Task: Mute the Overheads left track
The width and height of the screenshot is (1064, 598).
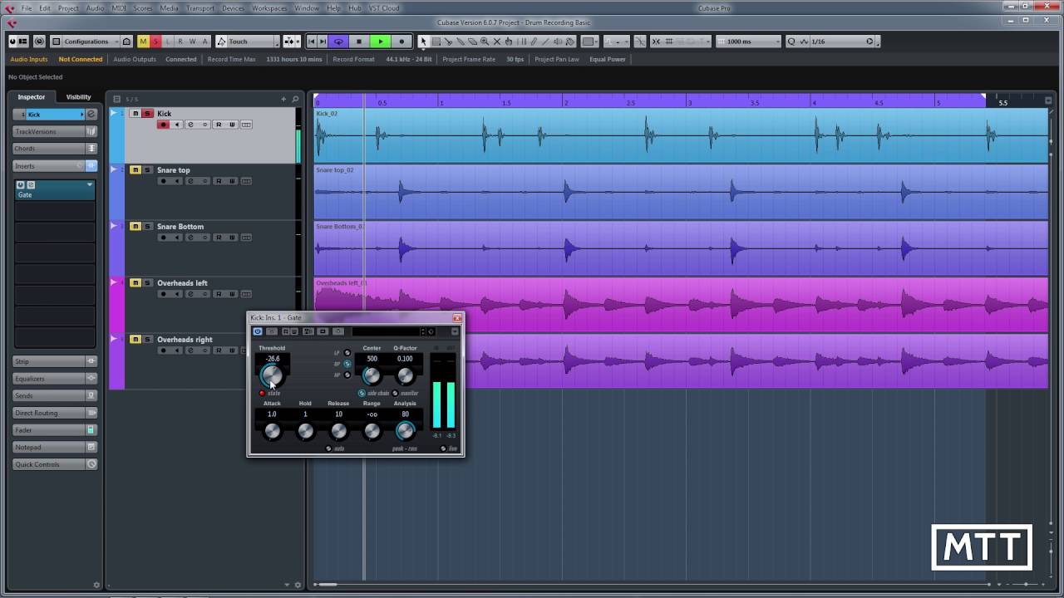Action: [x=135, y=283]
